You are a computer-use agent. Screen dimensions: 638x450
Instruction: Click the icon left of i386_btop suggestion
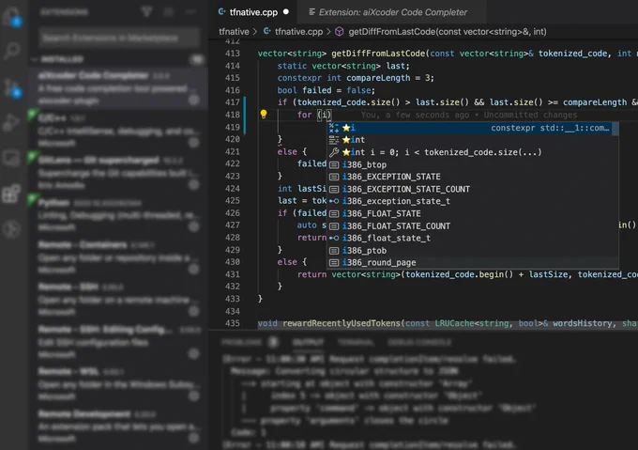334,164
